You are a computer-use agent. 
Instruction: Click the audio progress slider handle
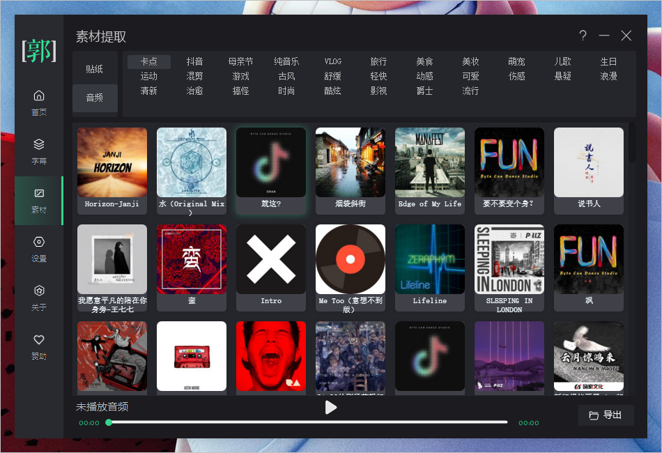pyautogui.click(x=109, y=422)
